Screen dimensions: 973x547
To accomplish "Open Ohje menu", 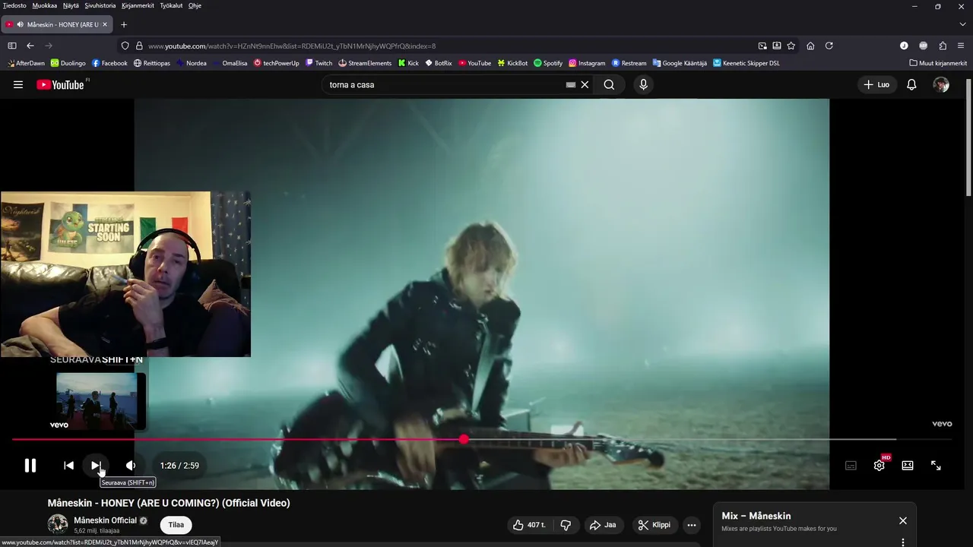I will click(x=195, y=5).
